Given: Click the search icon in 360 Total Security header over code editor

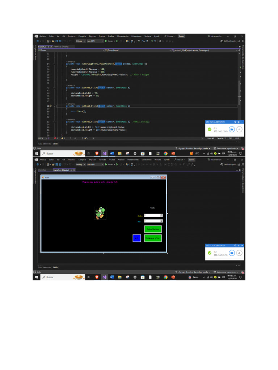Looking at the screenshot, I should (x=235, y=122).
